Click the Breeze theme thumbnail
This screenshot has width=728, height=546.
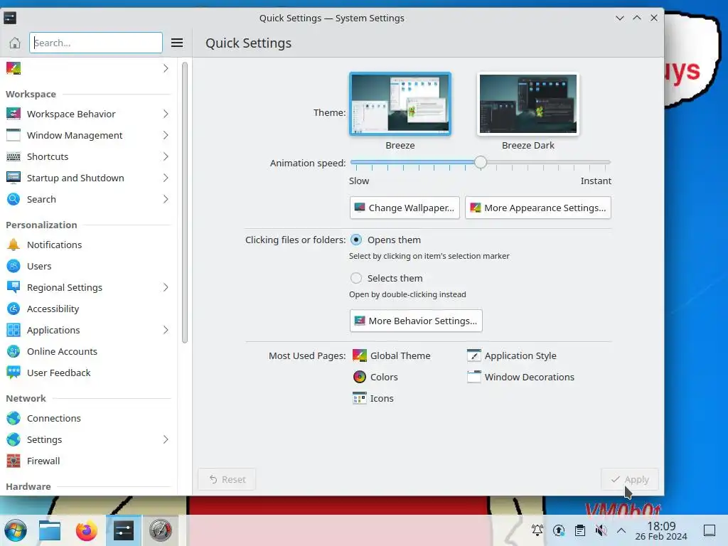click(400, 104)
